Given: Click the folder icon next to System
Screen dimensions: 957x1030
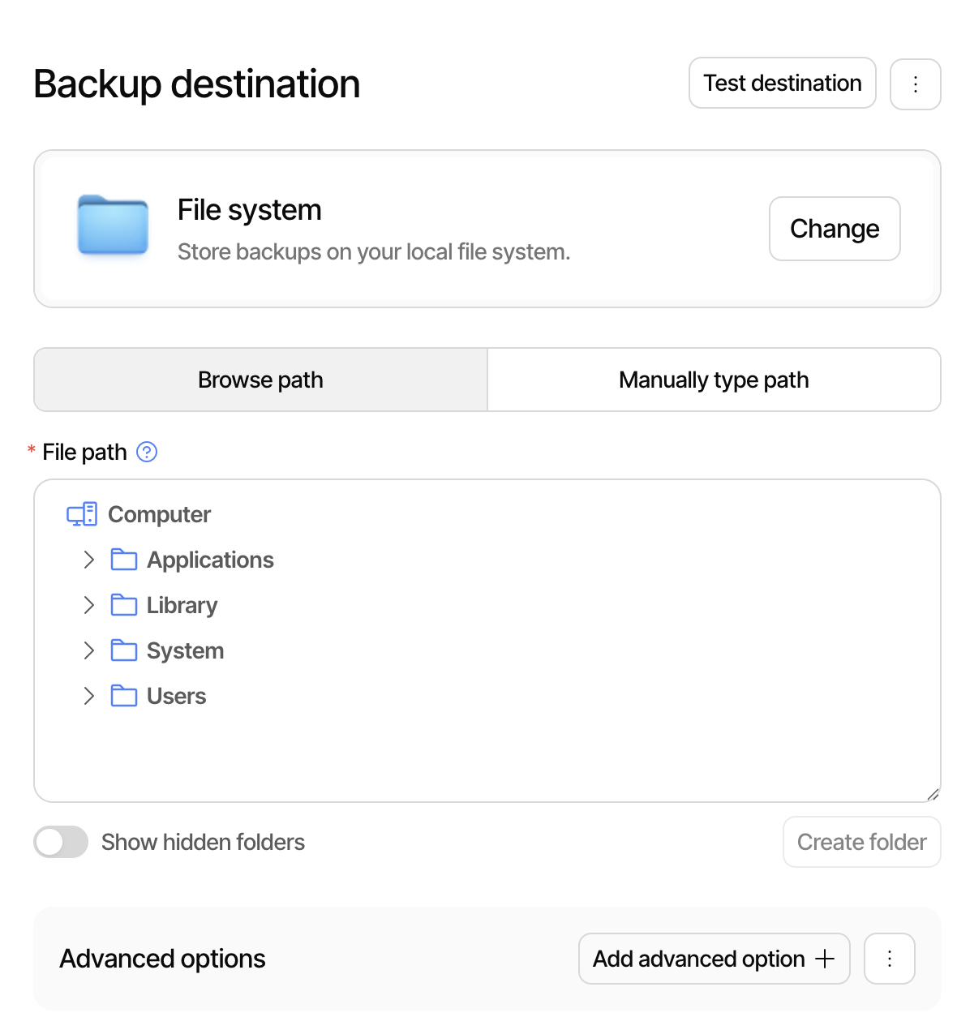Looking at the screenshot, I should point(124,650).
